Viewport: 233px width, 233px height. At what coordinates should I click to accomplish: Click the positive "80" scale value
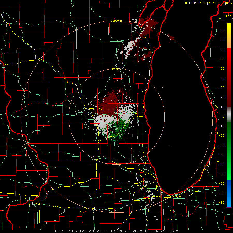pos(222,40)
